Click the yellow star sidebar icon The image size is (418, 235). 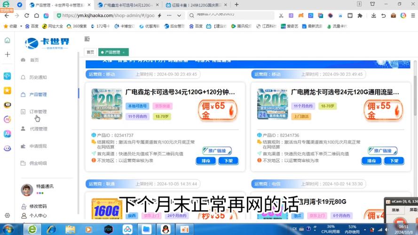click(x=7, y=90)
